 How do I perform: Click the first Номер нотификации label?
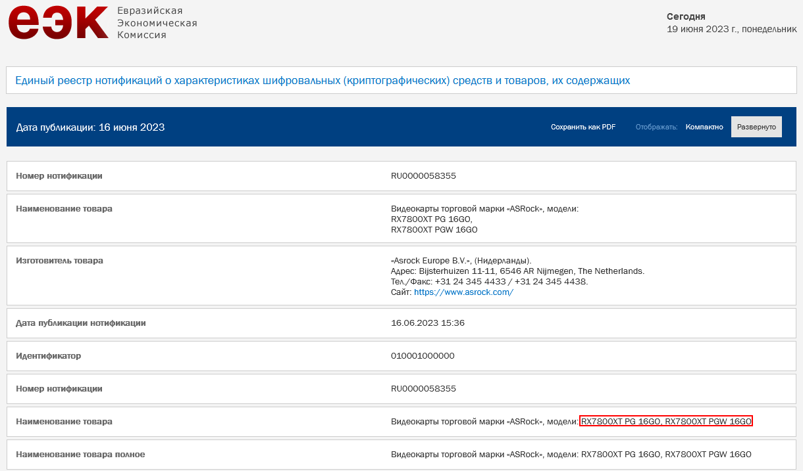point(59,176)
